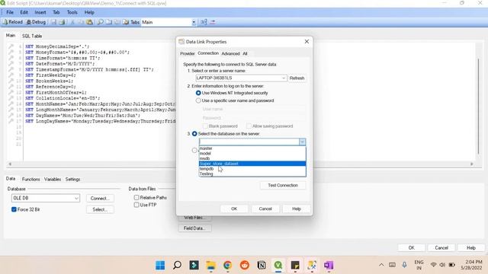Screen dimensions: 488x274
Task: Click Refresh next to server name
Action: tap(297, 78)
